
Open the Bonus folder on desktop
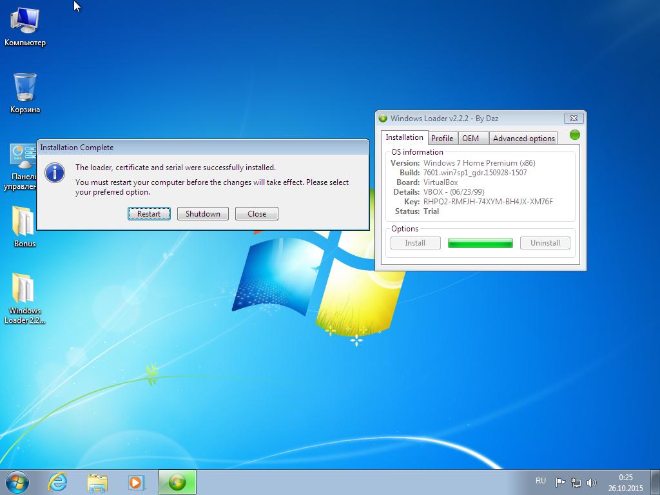(x=24, y=225)
